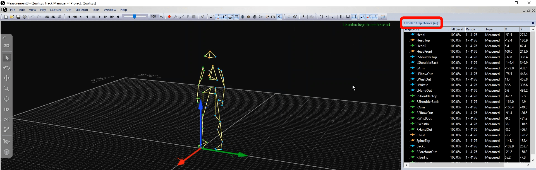
Task: Save the measurement with the floppy disk icon
Action: 18,17
